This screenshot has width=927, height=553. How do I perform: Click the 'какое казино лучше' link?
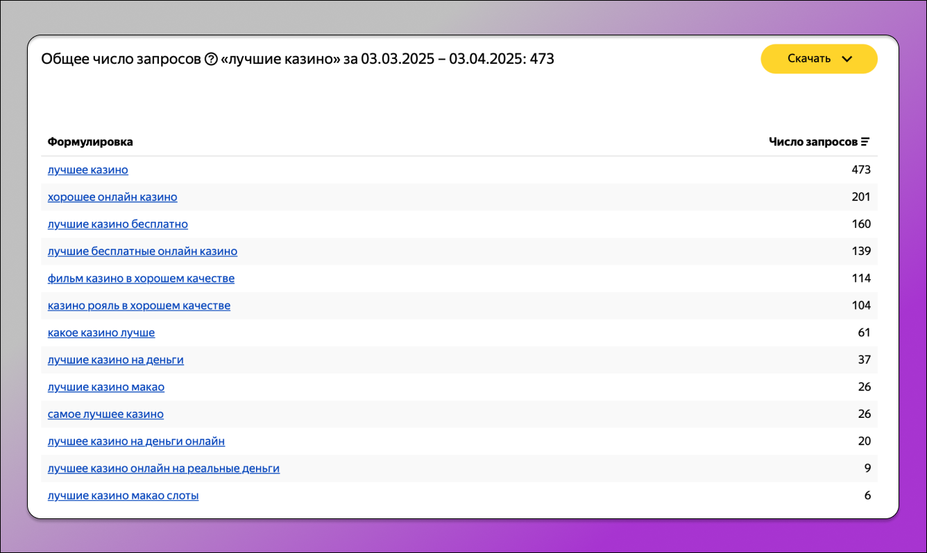coord(101,333)
